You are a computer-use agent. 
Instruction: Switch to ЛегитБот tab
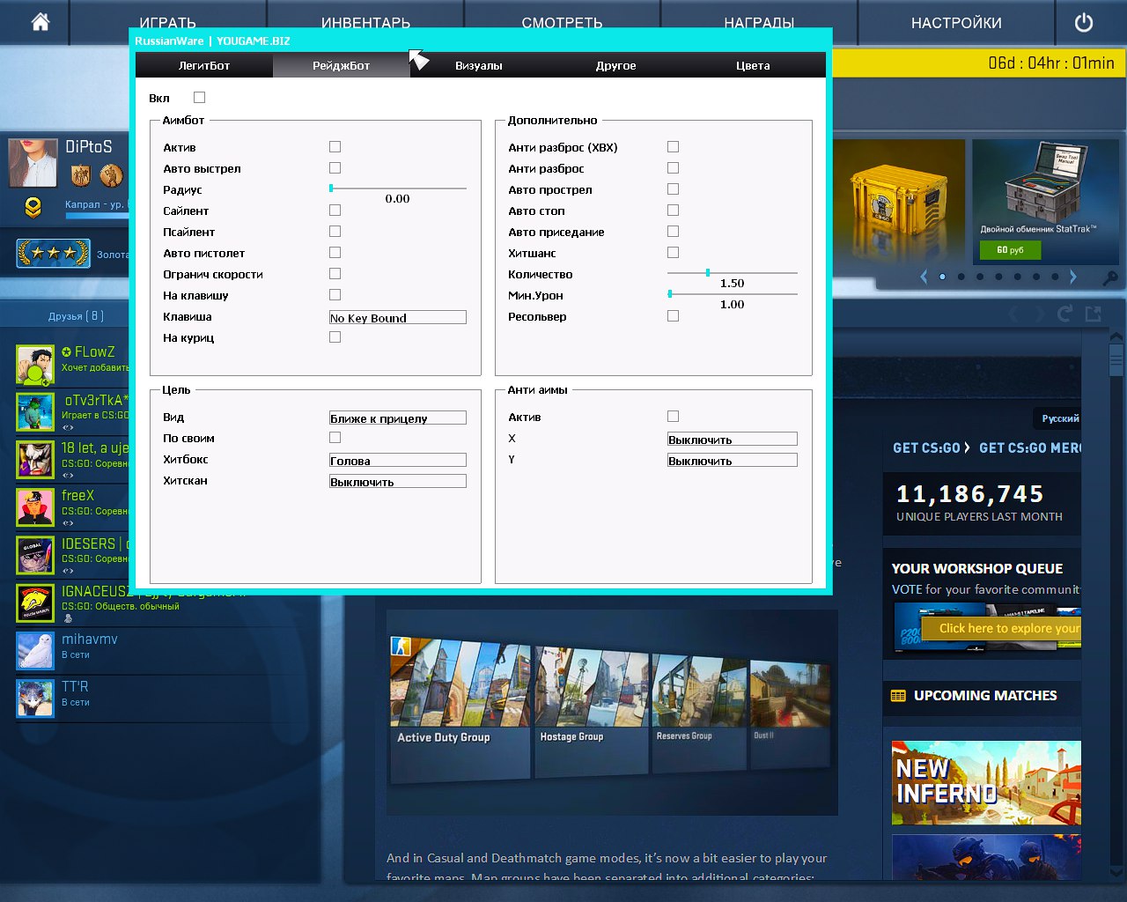(204, 65)
